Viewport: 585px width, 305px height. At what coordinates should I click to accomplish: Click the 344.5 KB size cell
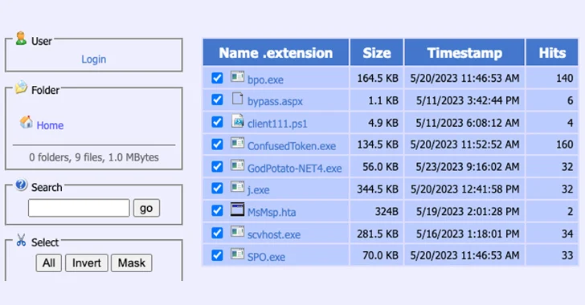378,189
